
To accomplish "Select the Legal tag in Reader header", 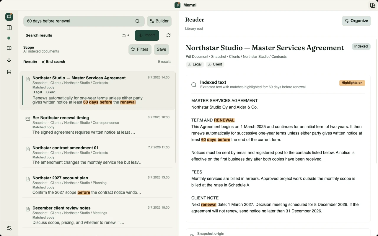I will point(195,64).
